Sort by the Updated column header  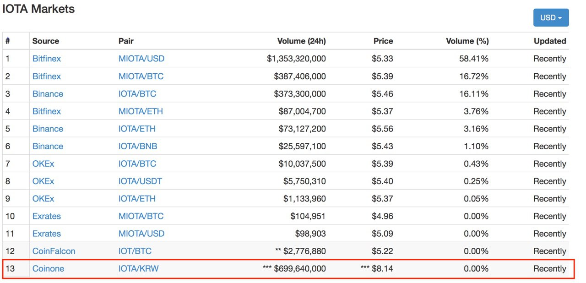(x=550, y=41)
